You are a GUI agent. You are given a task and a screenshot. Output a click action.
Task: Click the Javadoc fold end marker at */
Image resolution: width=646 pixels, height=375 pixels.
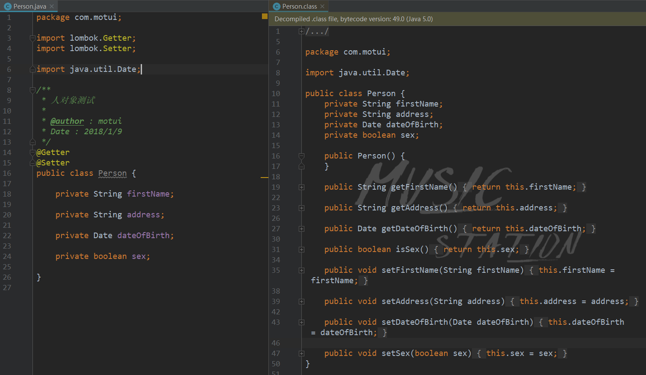[x=32, y=142]
